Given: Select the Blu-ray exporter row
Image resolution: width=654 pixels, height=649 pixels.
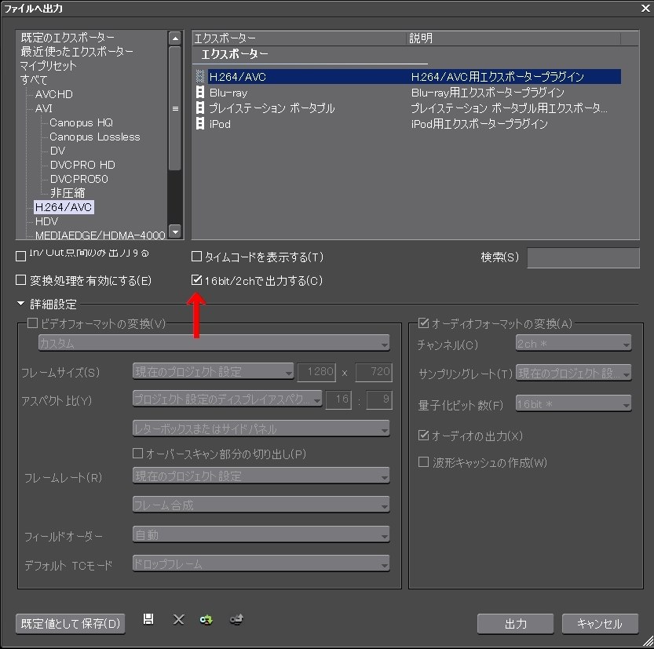Looking at the screenshot, I should [x=409, y=92].
